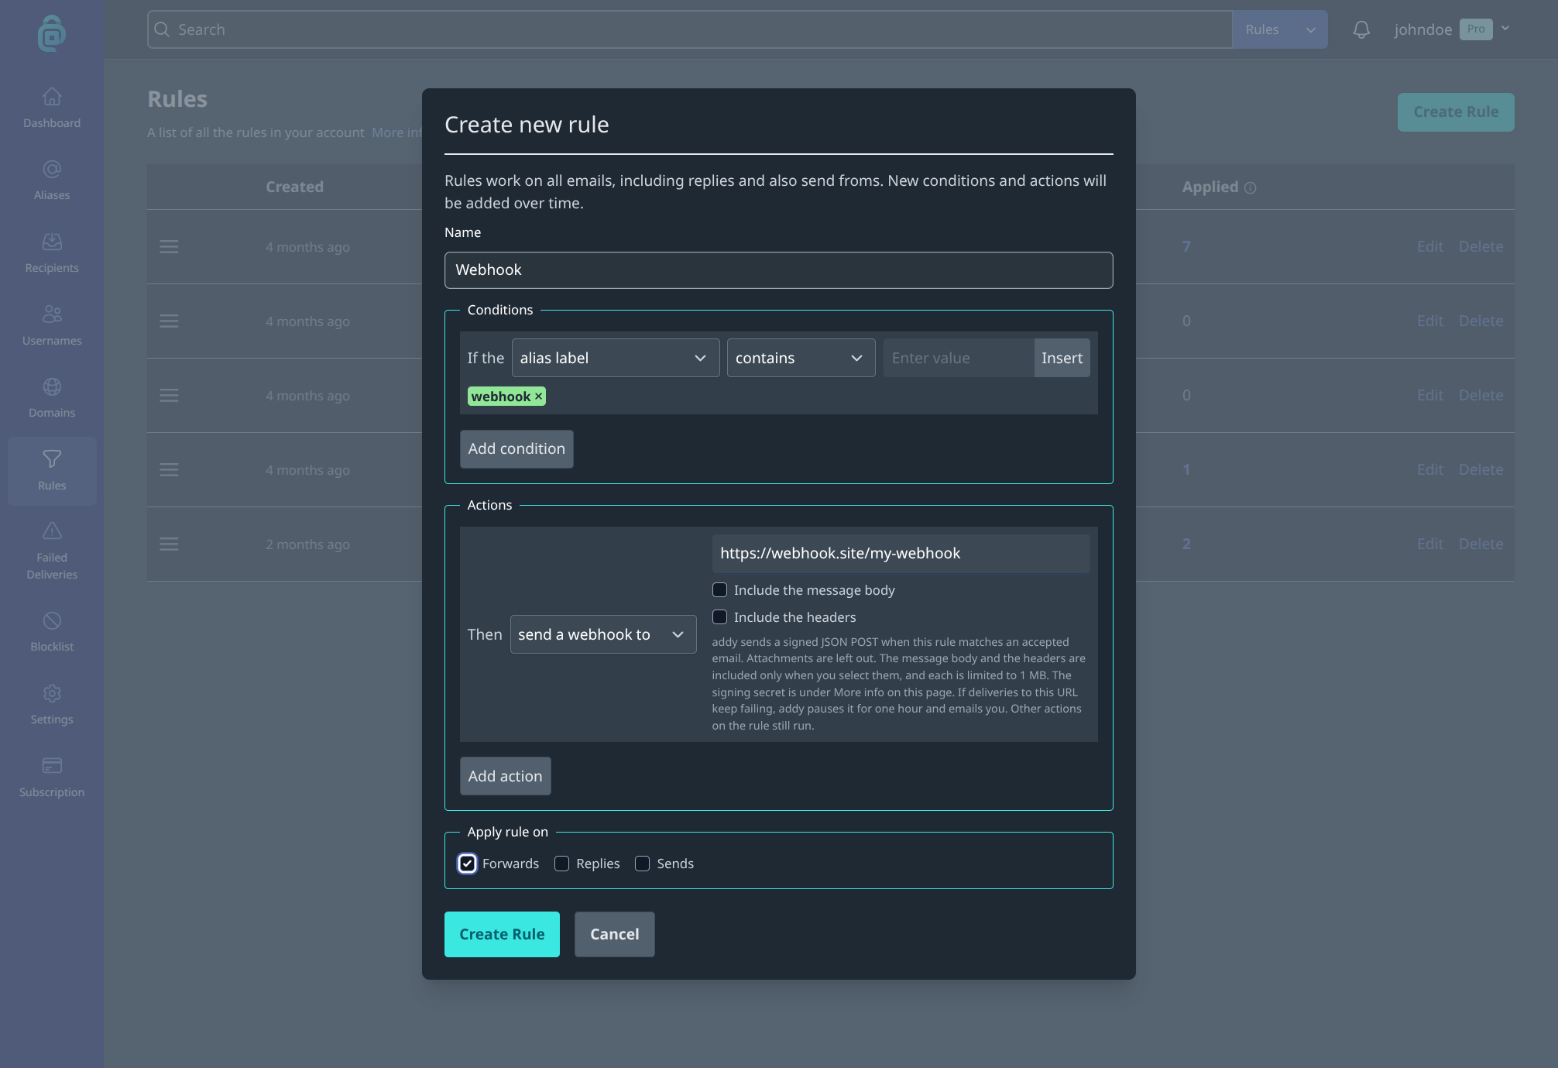Uncheck the Forwards checkbox
The width and height of the screenshot is (1558, 1068).
[x=467, y=864]
